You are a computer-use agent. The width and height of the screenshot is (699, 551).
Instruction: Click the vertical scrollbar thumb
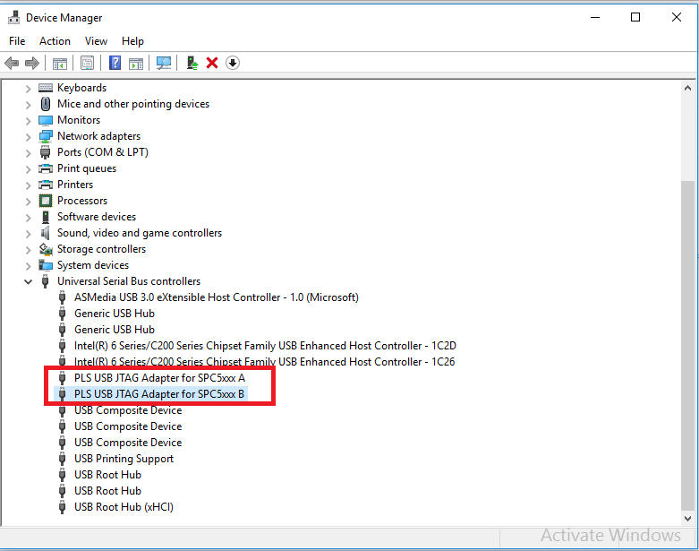click(688, 345)
